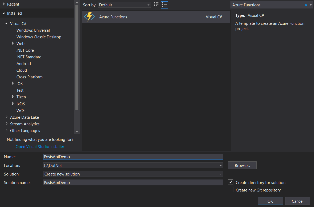Click OK to create the project
Image resolution: width=314 pixels, height=207 pixels.
[x=270, y=201]
